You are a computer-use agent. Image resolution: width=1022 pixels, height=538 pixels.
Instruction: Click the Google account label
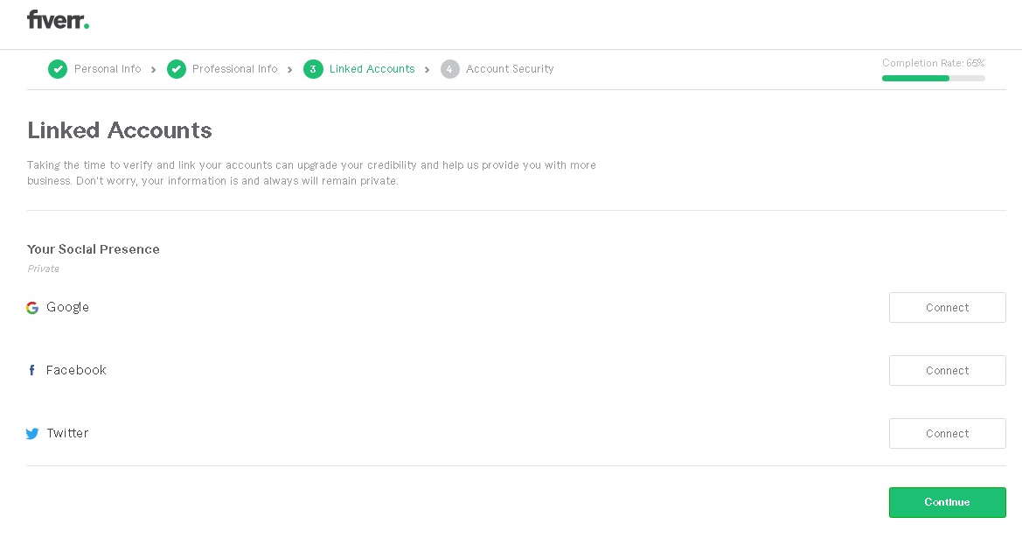pos(68,307)
